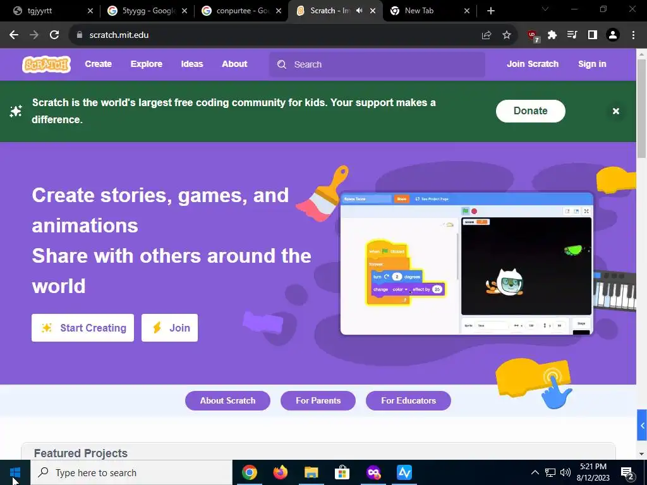Viewport: 647px width, 485px height.
Task: Switch to the 5tyygg Google tab
Action: point(146,11)
